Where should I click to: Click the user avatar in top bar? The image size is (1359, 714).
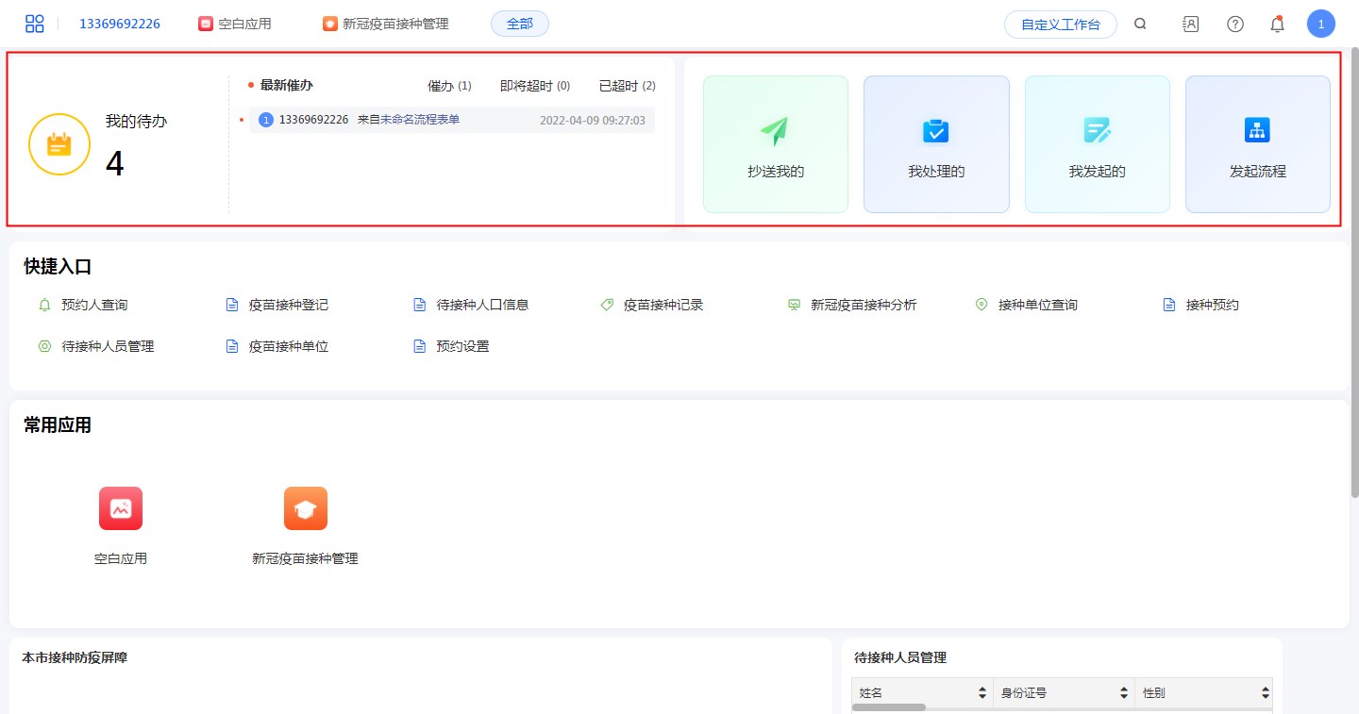1320,25
